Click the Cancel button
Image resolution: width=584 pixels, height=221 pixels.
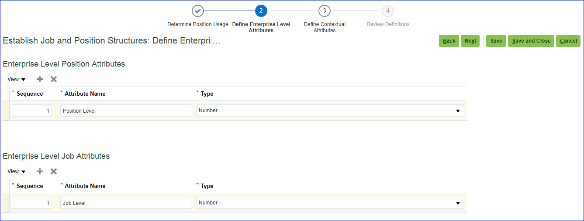(568, 41)
